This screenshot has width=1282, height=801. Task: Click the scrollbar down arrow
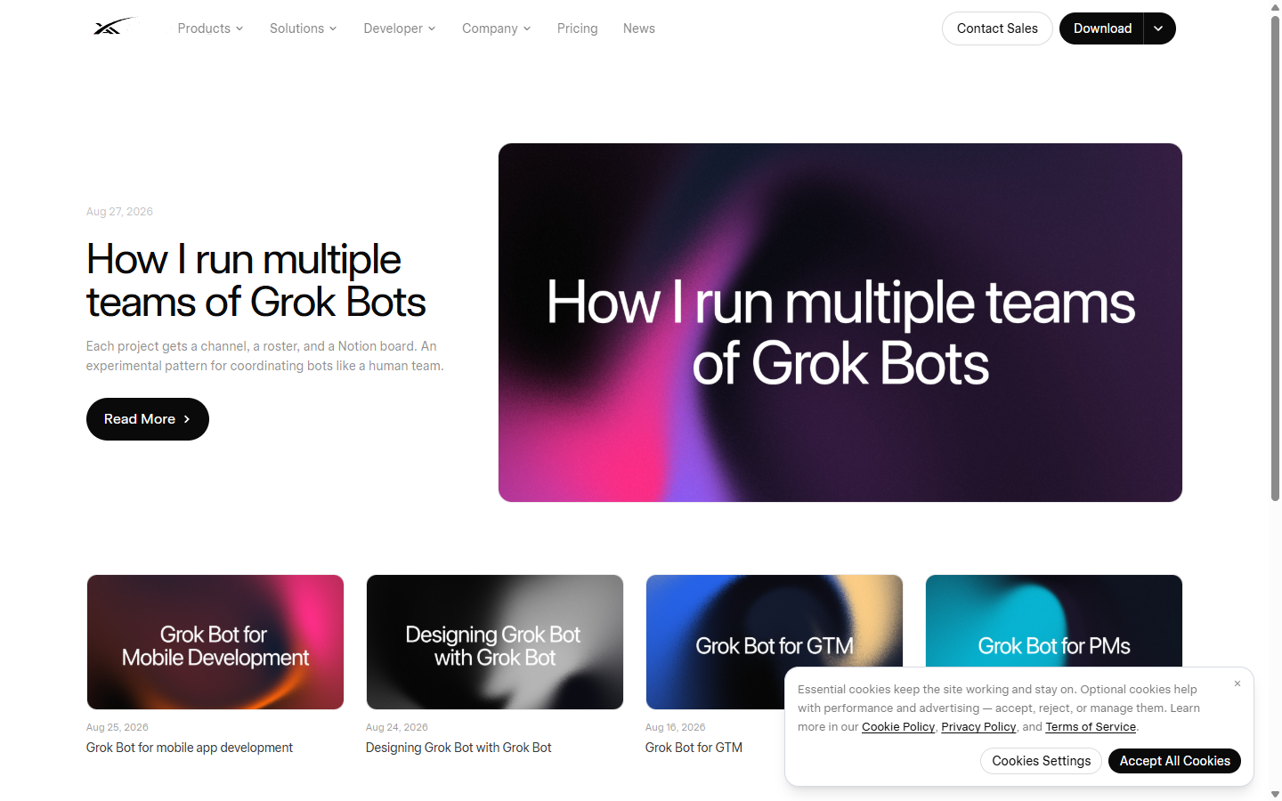coord(1275,794)
